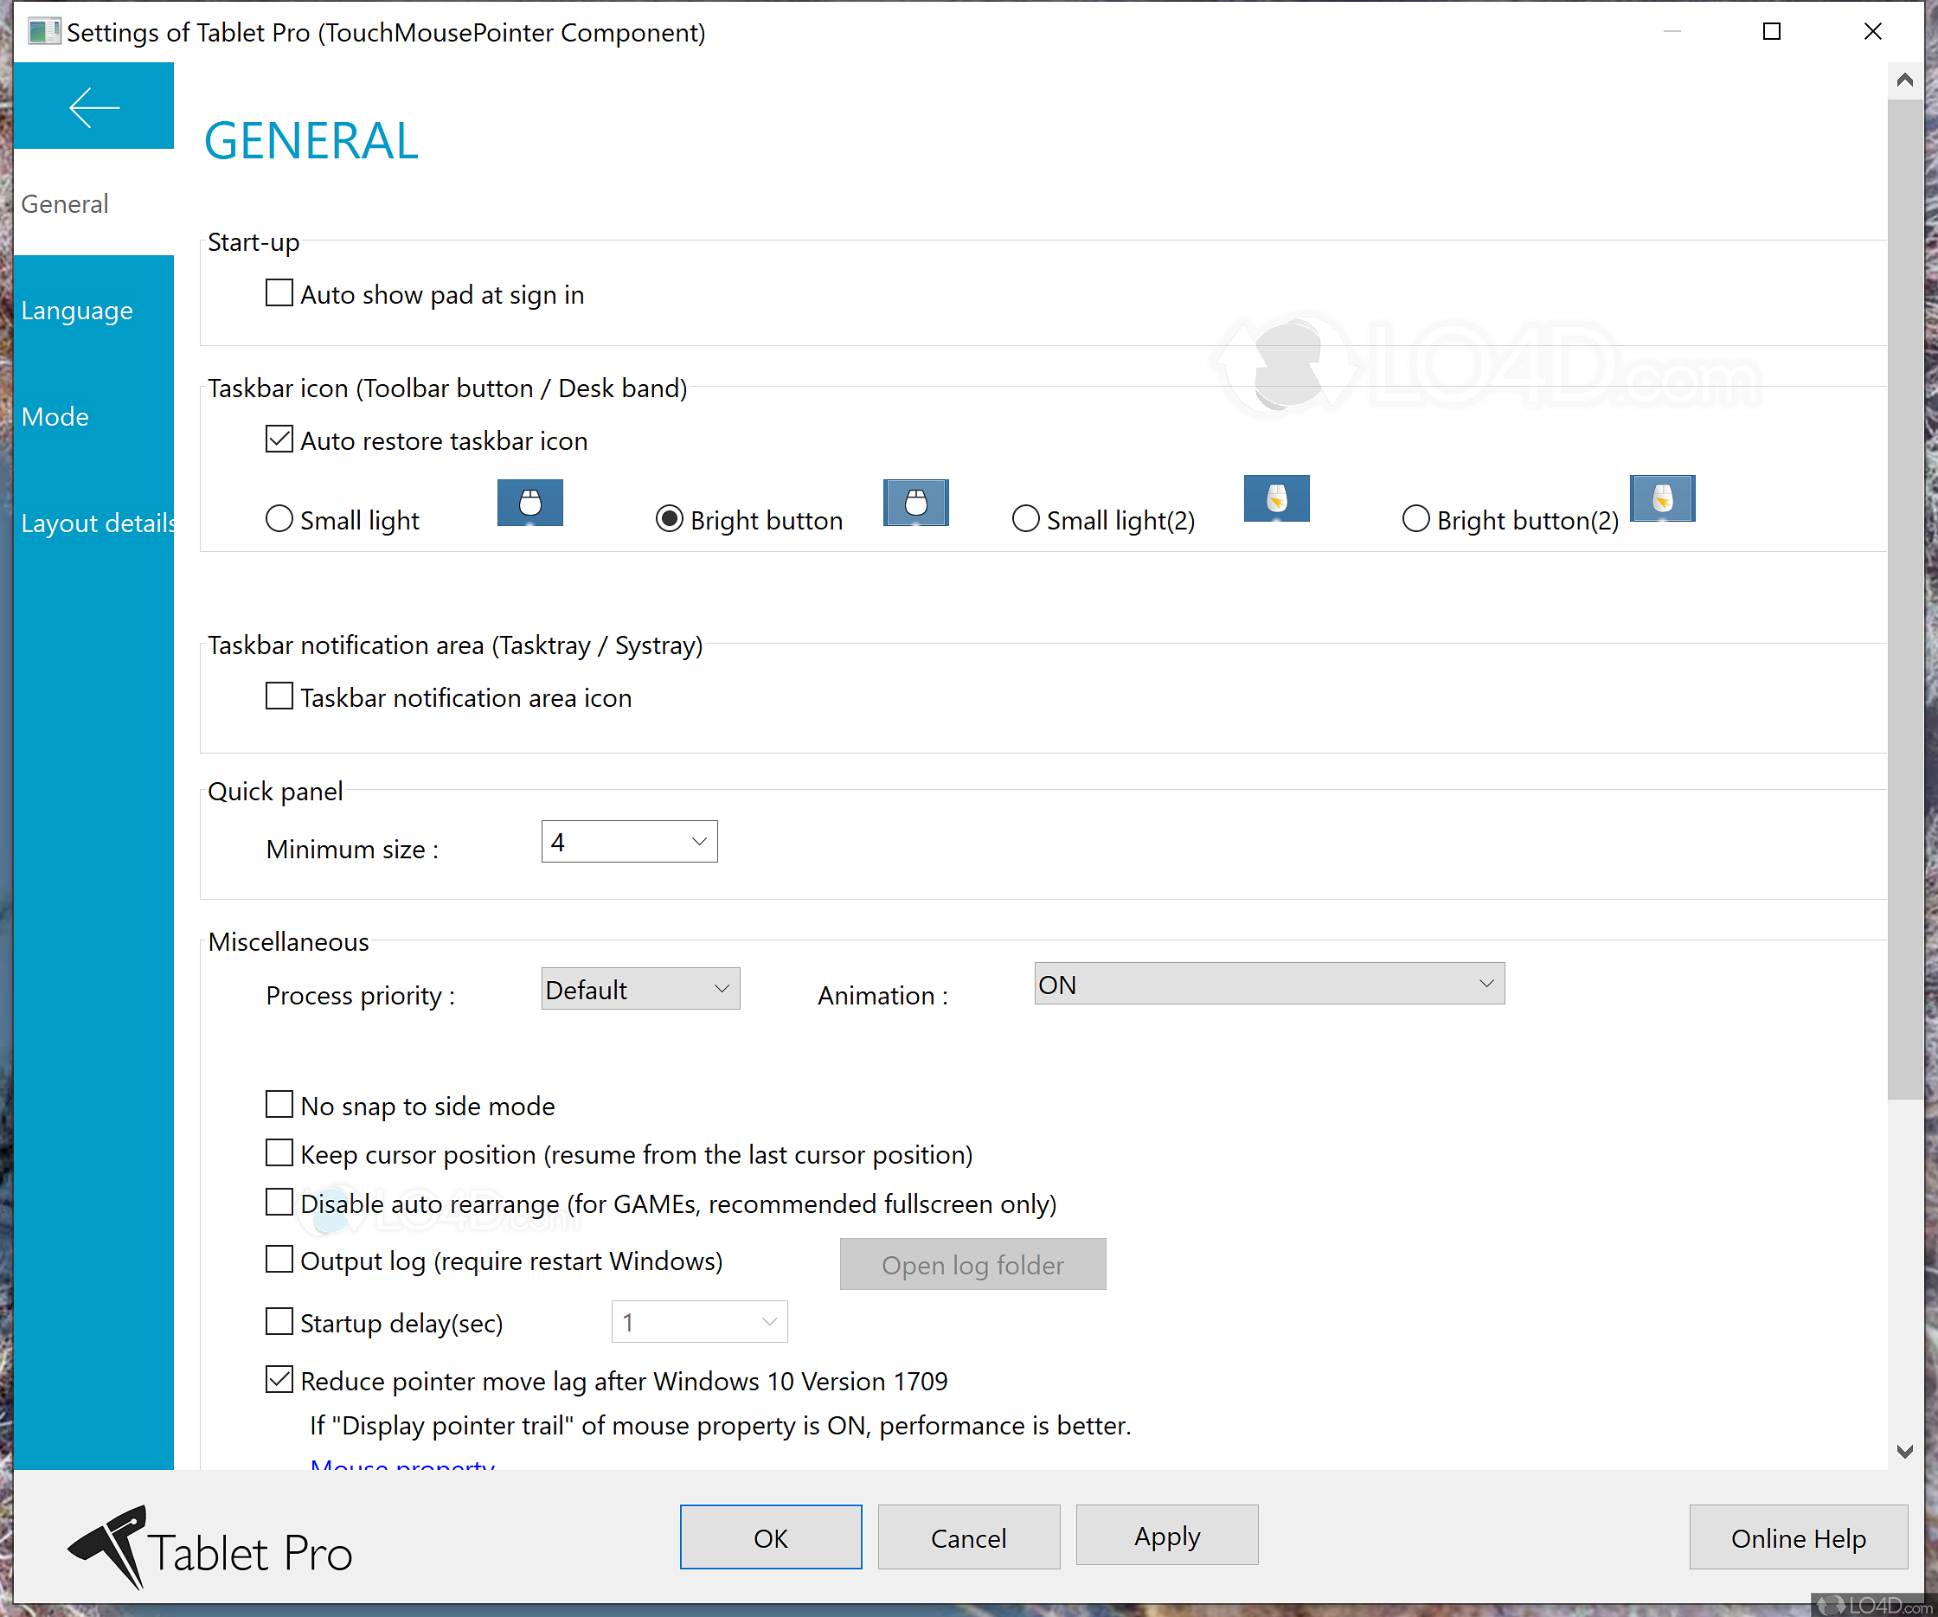1938x1617 pixels.
Task: Click the Tablet Pro logo
Action: pyautogui.click(x=210, y=1549)
